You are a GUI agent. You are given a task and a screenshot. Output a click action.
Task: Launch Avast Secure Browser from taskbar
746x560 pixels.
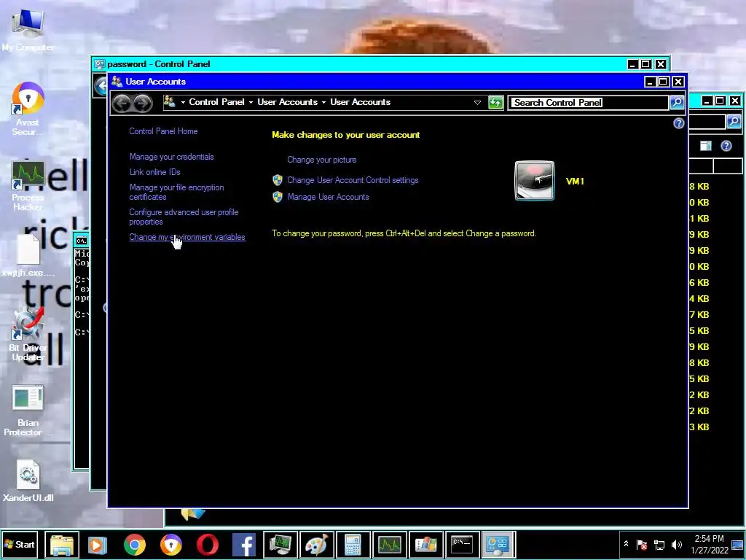(x=170, y=544)
